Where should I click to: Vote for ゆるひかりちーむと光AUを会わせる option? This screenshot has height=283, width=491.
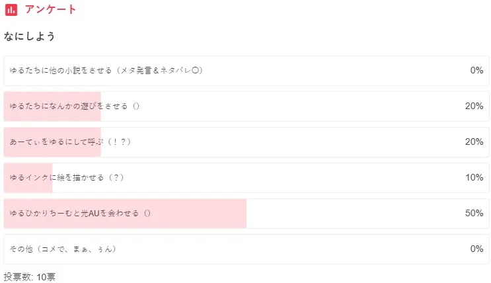click(x=81, y=214)
